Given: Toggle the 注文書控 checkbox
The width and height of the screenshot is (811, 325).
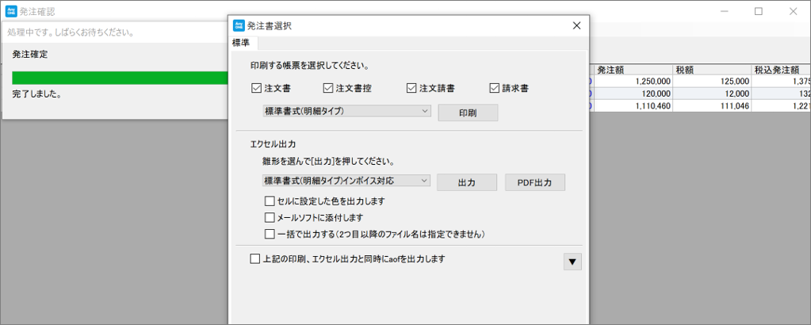Looking at the screenshot, I should (x=328, y=88).
